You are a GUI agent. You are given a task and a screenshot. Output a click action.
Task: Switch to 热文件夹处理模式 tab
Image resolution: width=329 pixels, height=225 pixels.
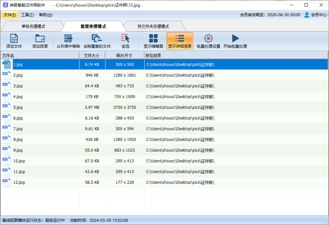153,26
